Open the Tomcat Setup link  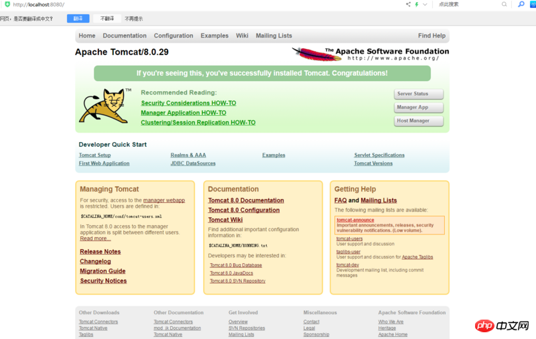coord(94,155)
